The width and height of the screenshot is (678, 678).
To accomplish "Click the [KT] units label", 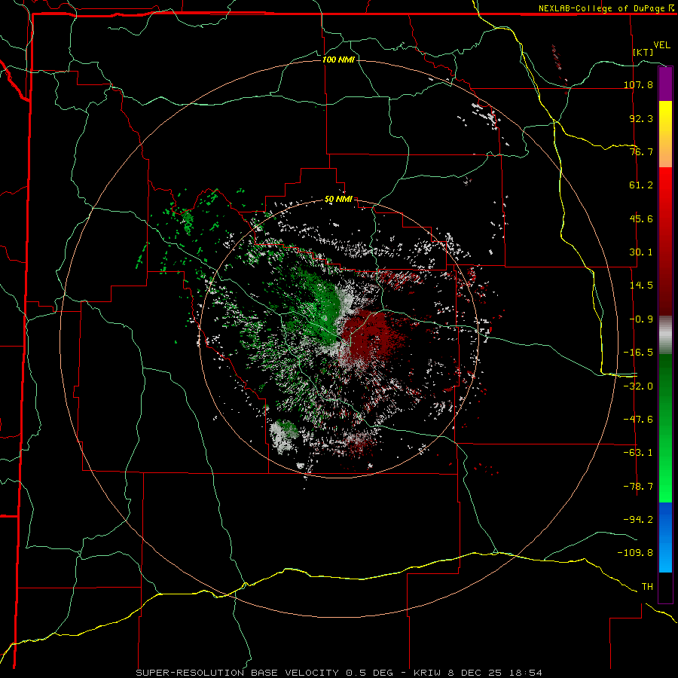I will (643, 52).
